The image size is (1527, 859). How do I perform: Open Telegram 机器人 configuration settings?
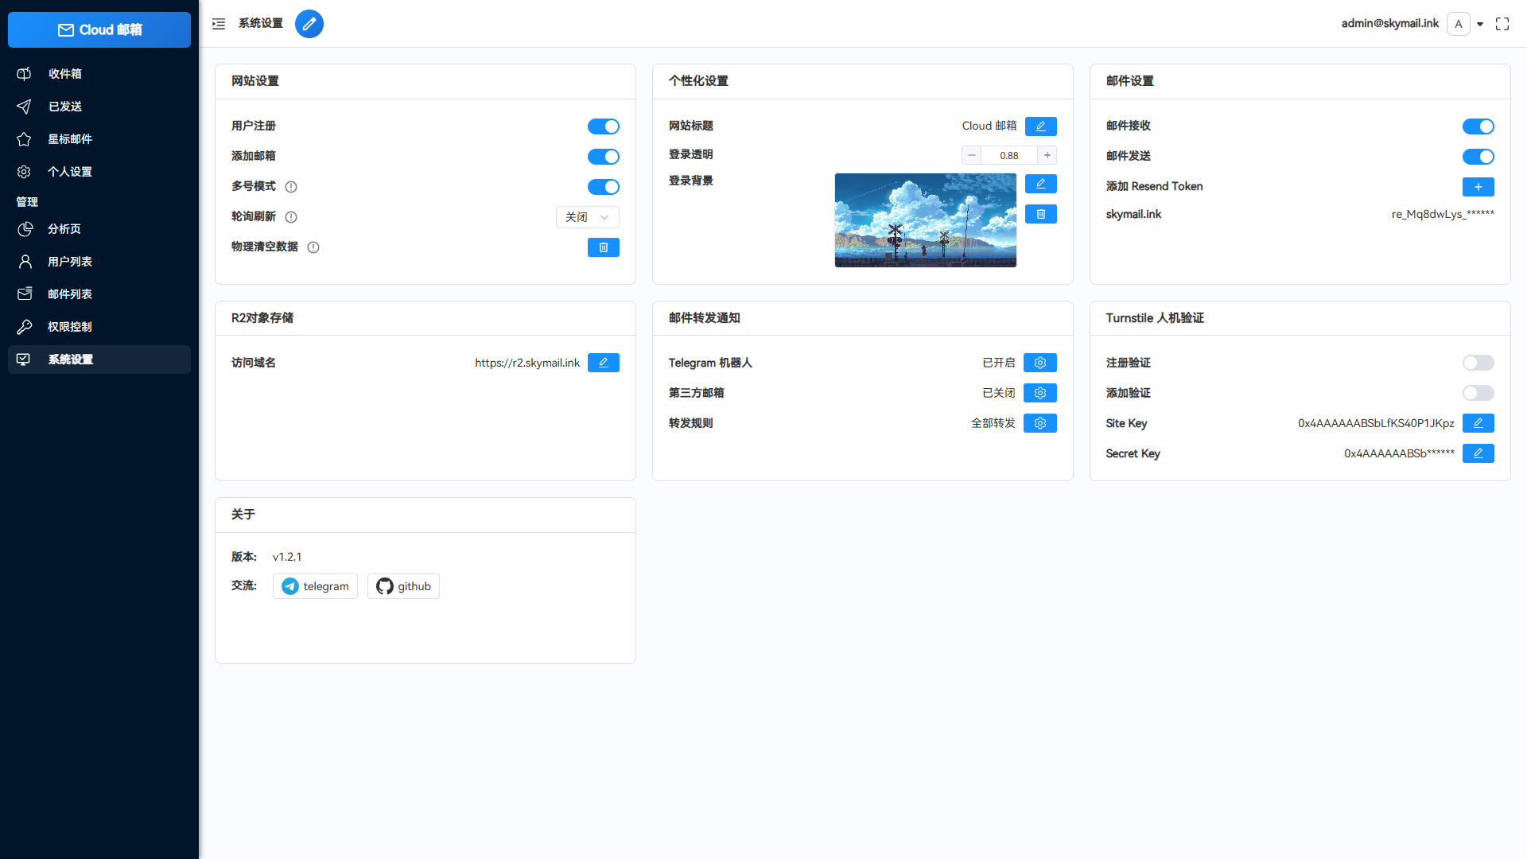pos(1039,362)
